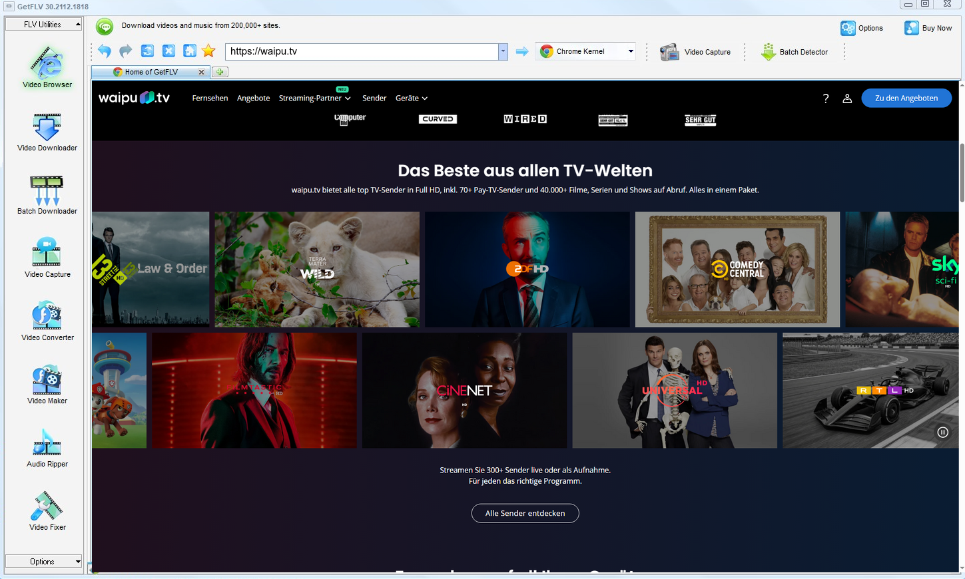This screenshot has width=965, height=579.
Task: Open the Chrome Kernel dropdown
Action: [x=586, y=51]
